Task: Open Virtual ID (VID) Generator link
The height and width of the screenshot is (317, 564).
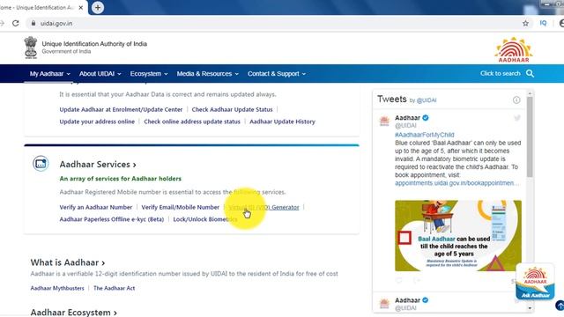Action: click(263, 207)
